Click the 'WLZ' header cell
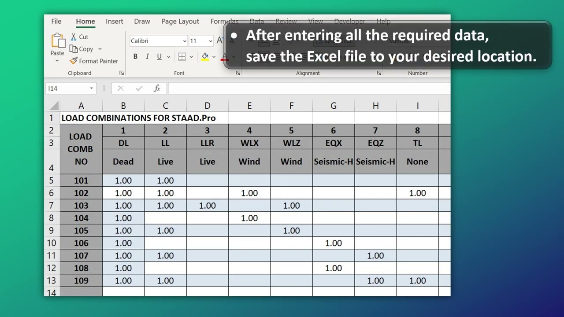Screen dimensions: 564x317 [x=292, y=143]
